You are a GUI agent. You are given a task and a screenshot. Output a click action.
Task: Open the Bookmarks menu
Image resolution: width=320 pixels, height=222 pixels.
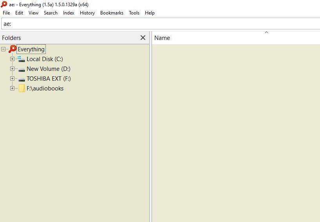112,13
